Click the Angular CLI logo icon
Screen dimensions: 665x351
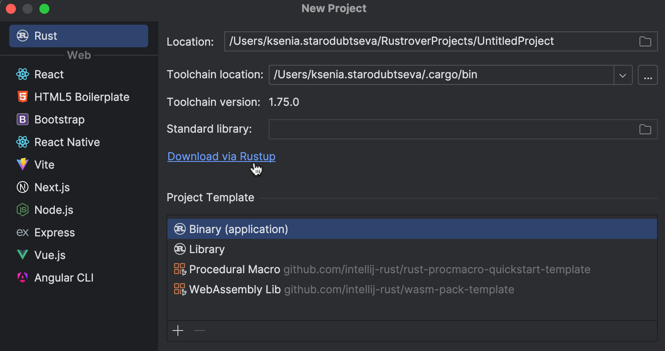(x=23, y=277)
